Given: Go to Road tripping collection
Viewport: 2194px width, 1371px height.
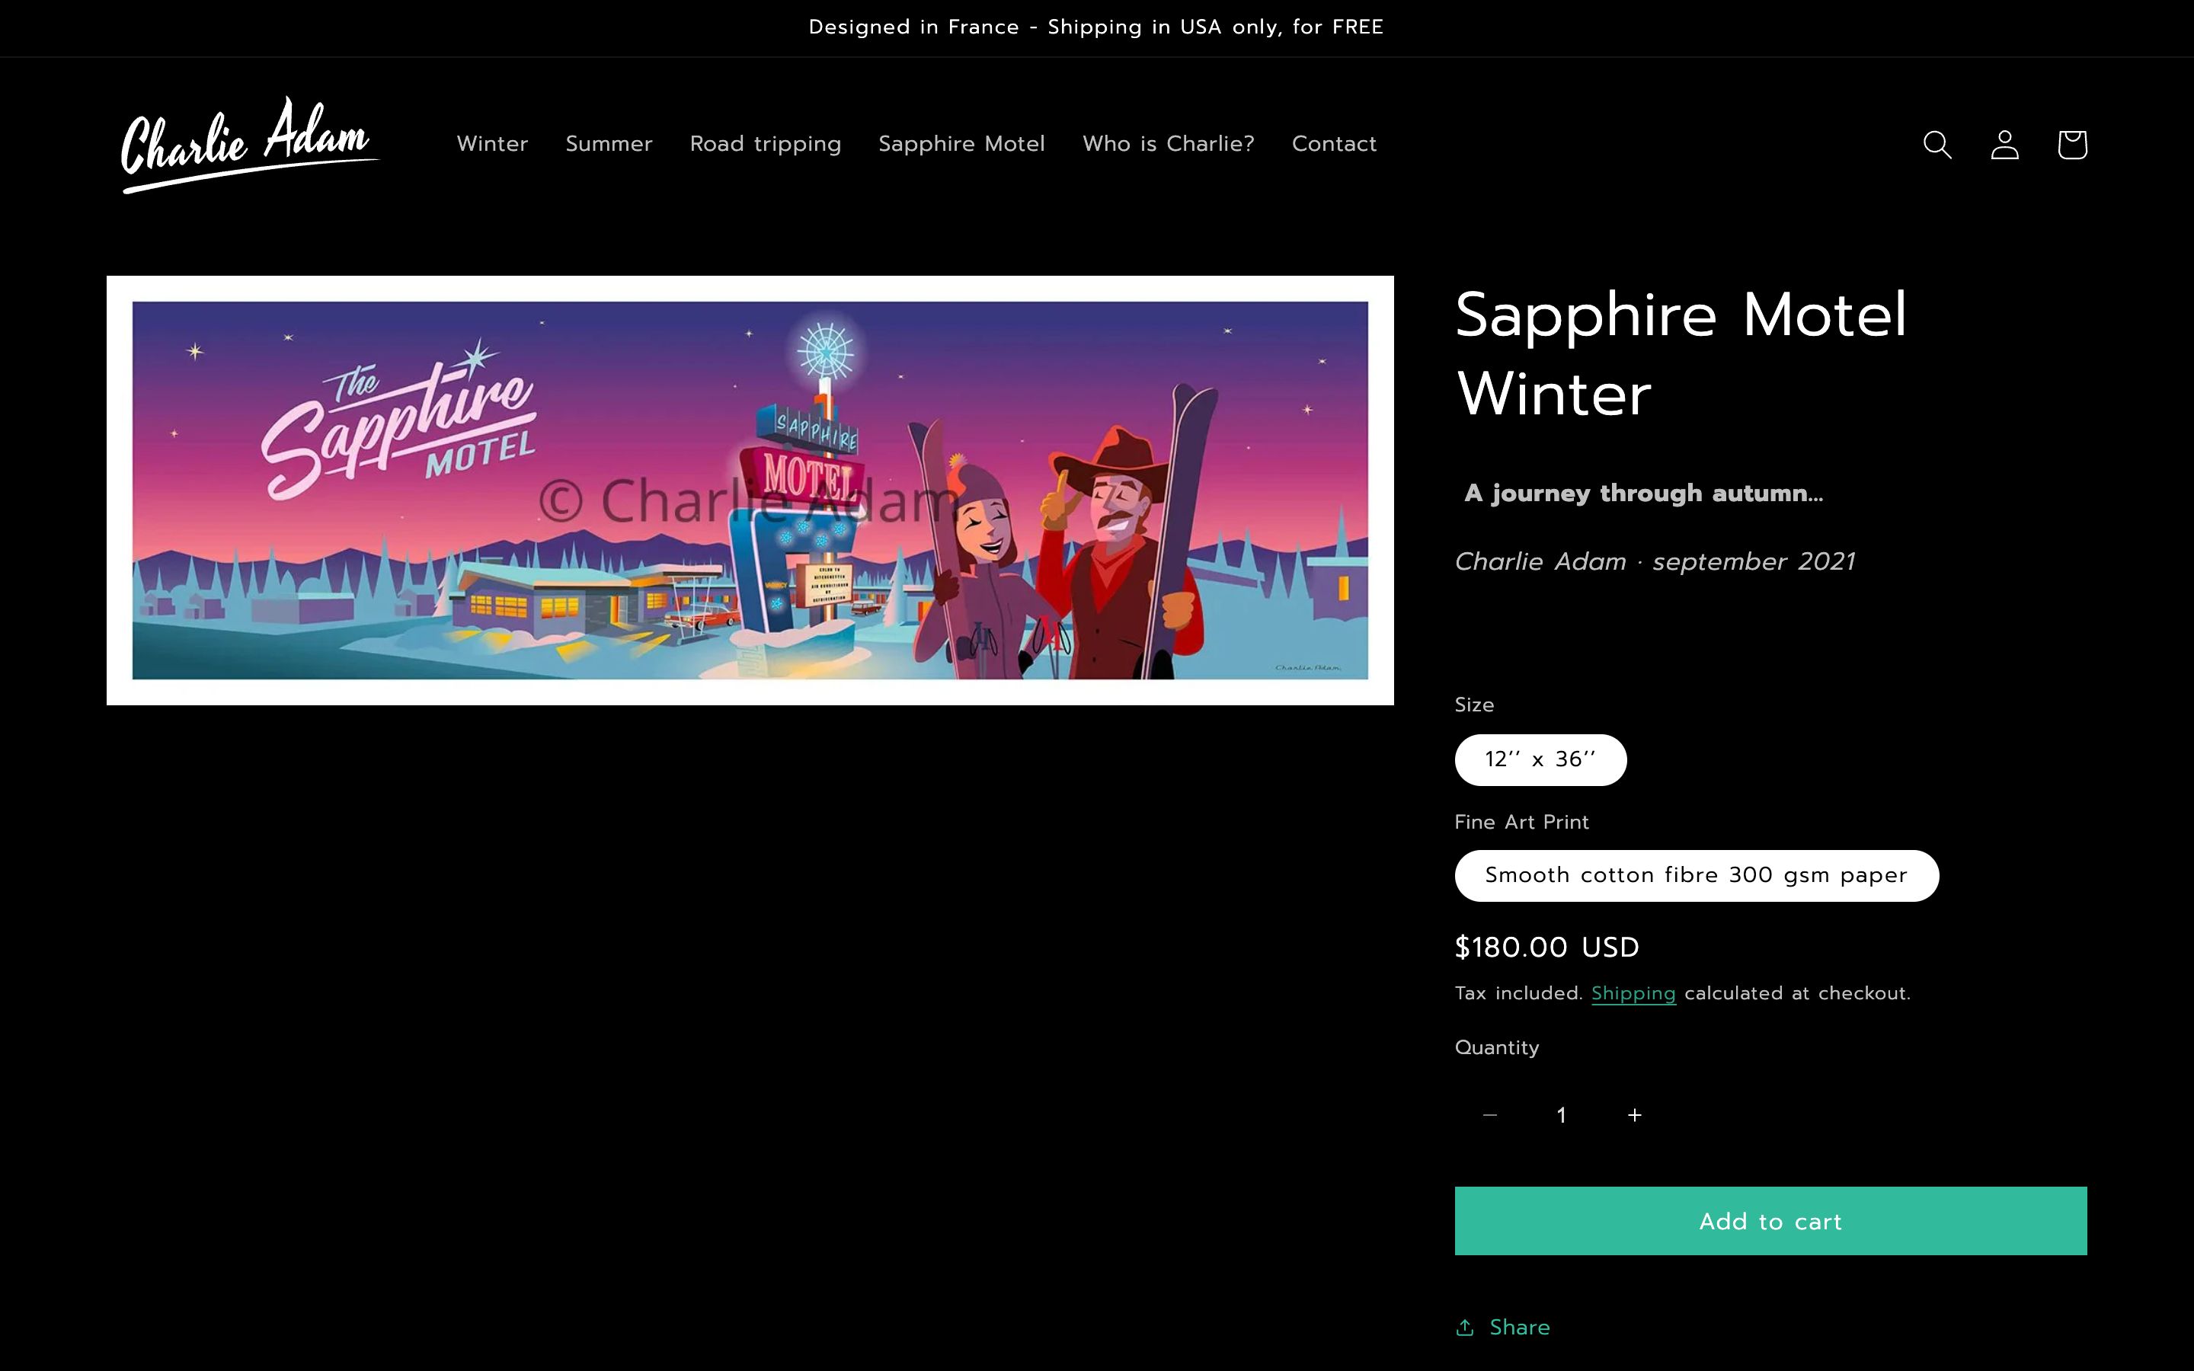Looking at the screenshot, I should point(765,144).
